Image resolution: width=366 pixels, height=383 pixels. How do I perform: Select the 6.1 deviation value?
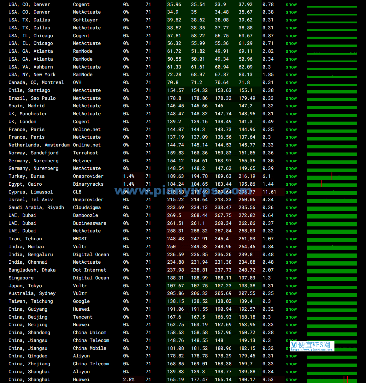[x=267, y=176]
